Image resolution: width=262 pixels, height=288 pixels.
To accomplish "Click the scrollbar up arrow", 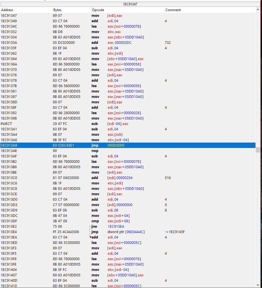I will (258, 10).
